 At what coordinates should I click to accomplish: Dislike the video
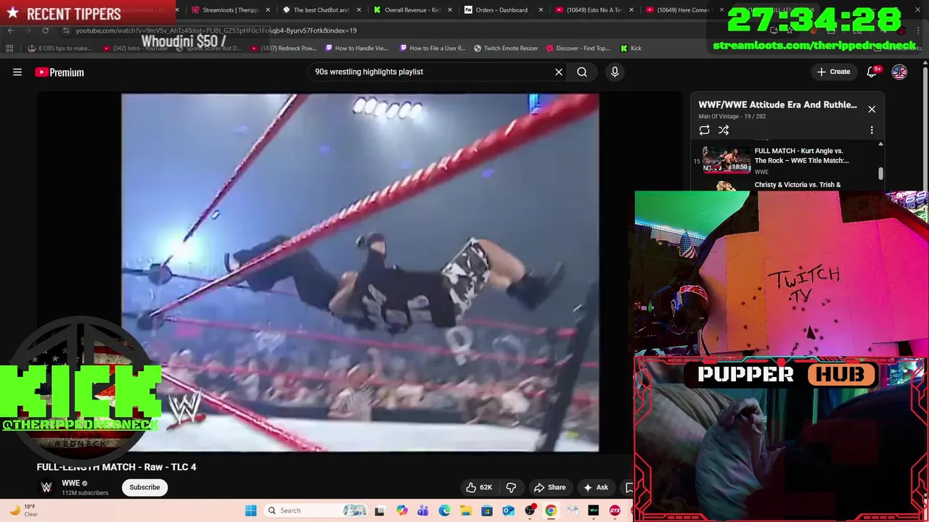511,487
